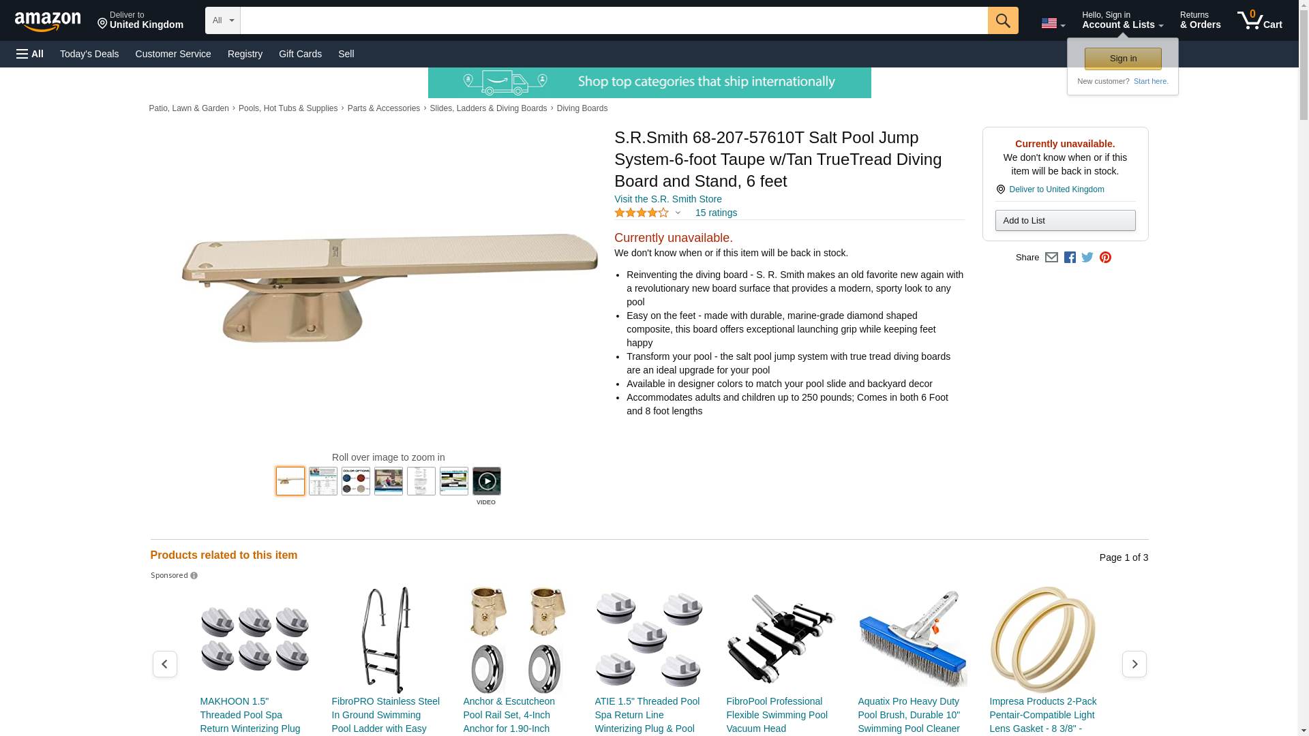Open the language flag dropdown

click(1053, 24)
